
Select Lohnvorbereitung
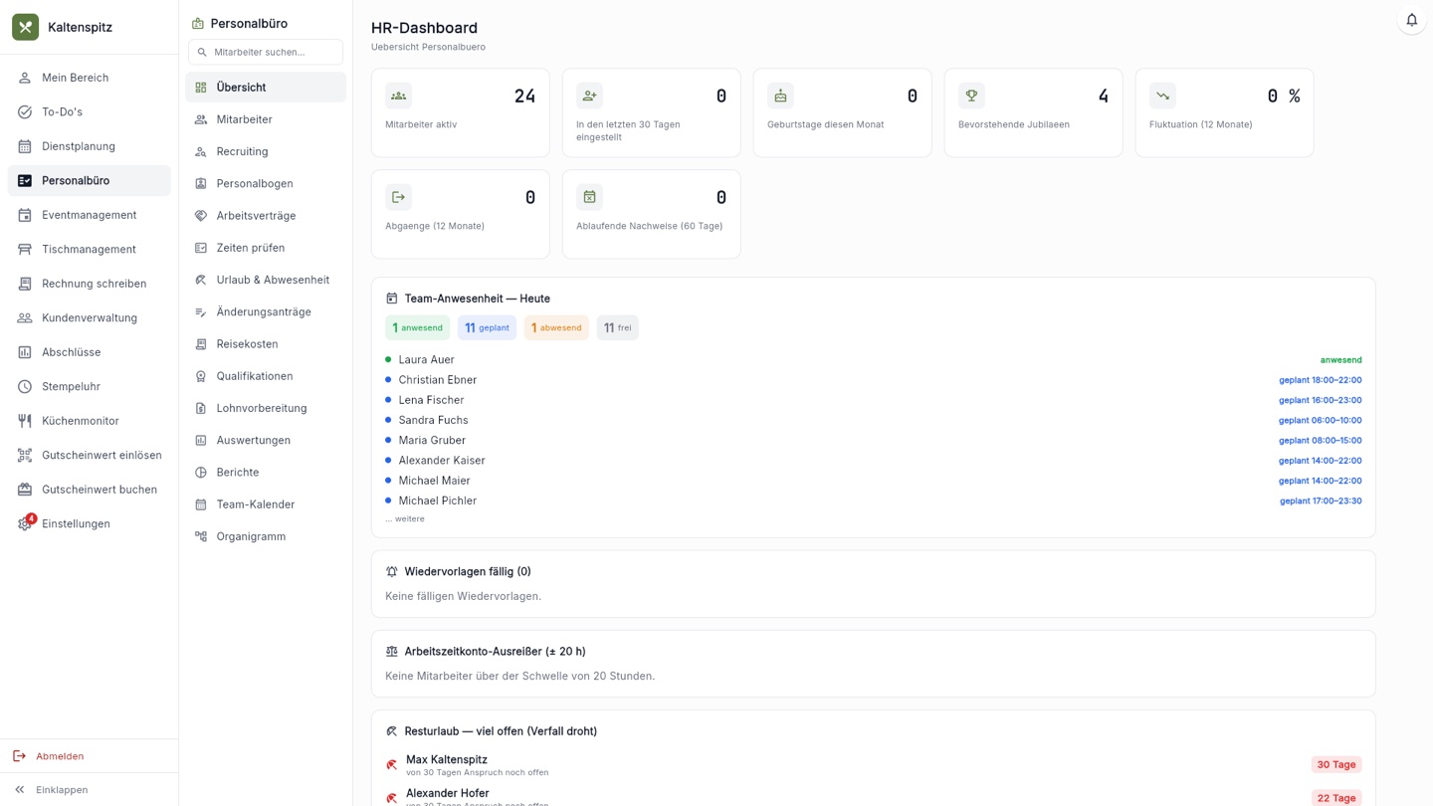point(266,408)
